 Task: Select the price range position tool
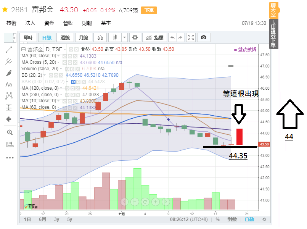9,107
